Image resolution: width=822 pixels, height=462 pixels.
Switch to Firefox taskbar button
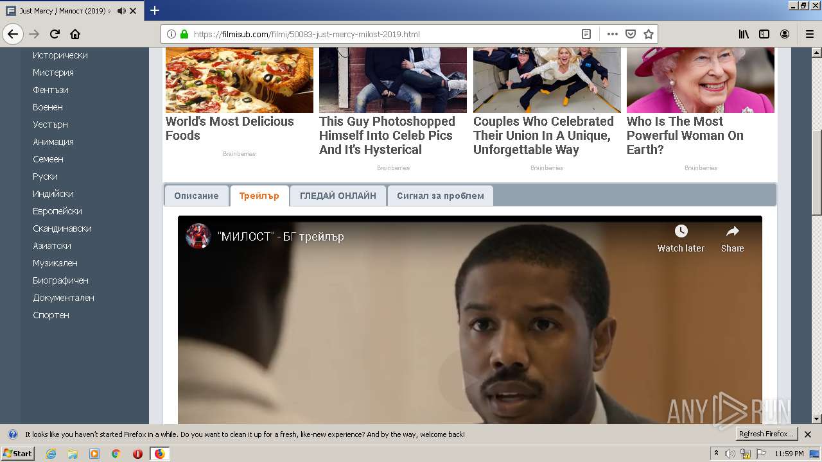tap(160, 454)
